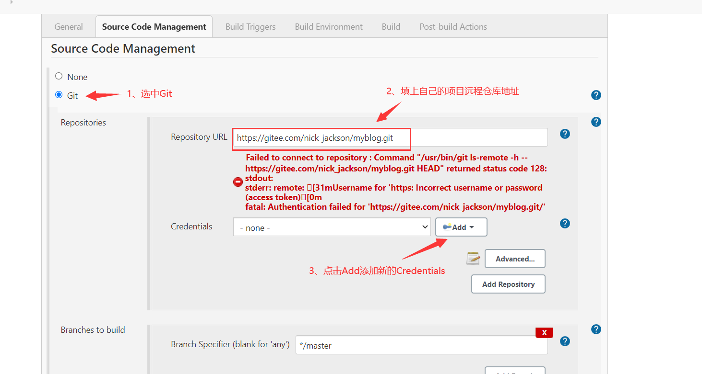The width and height of the screenshot is (702, 374).
Task: Open help for Branch Specifier field
Action: pos(565,341)
